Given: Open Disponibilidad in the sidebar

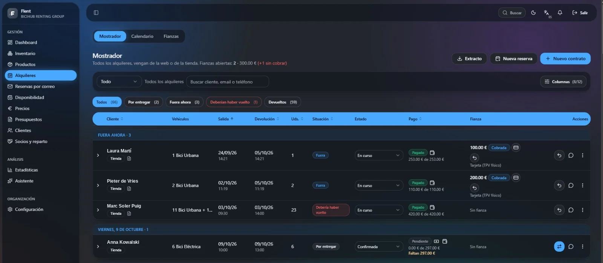Looking at the screenshot, I should click(x=41, y=97).
